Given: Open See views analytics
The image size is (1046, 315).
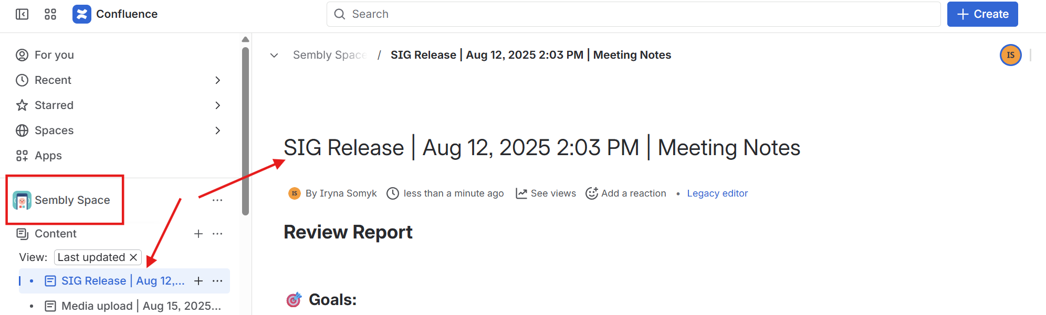Looking at the screenshot, I should click(546, 193).
